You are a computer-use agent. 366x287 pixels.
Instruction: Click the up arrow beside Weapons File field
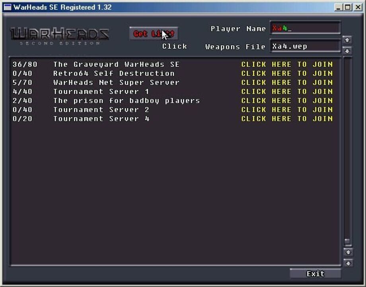coord(347,40)
